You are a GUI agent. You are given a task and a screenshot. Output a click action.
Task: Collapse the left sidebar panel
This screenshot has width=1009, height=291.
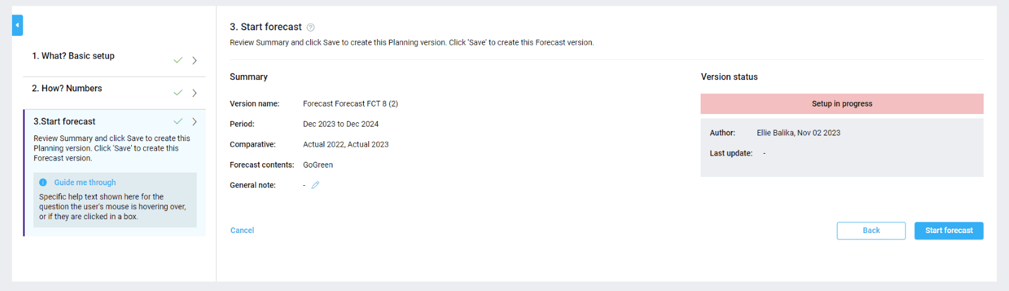coord(18,25)
